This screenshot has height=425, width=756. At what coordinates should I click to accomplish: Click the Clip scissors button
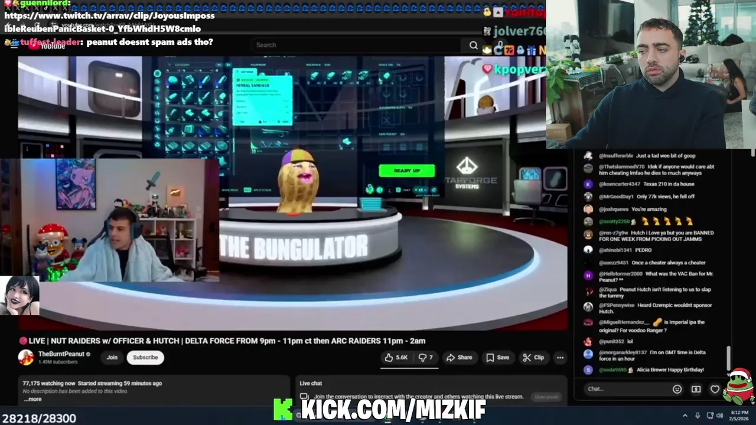click(x=533, y=357)
